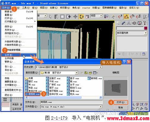Image resolution: width=150 pixels, height=122 pixels.
Task: Switch to the Hierarchy command panel
Action: tap(129, 23)
